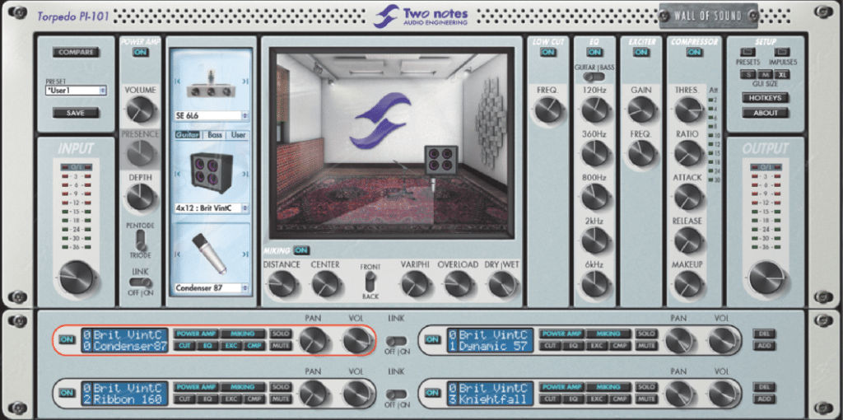Screen dimensions: 843x420
Task: Toggle the Power Amp ON switch
Action: 140,52
